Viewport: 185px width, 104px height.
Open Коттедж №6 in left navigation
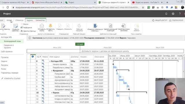pyautogui.click(x=6, y=37)
